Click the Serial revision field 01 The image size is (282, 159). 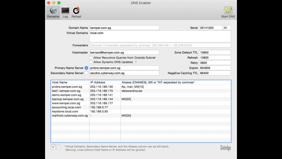[227, 28]
